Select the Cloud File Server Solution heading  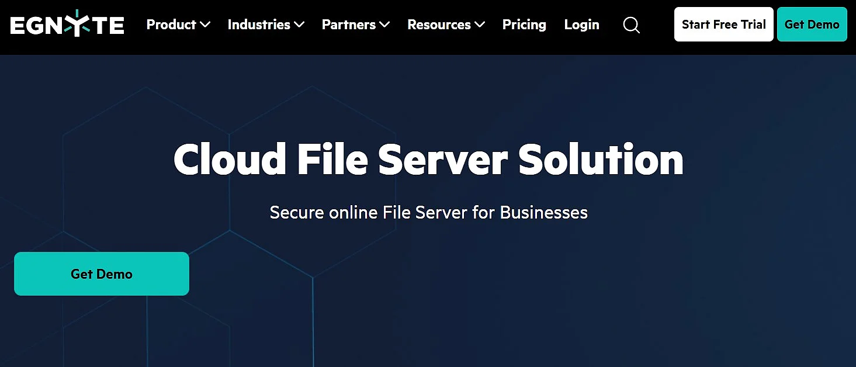428,159
